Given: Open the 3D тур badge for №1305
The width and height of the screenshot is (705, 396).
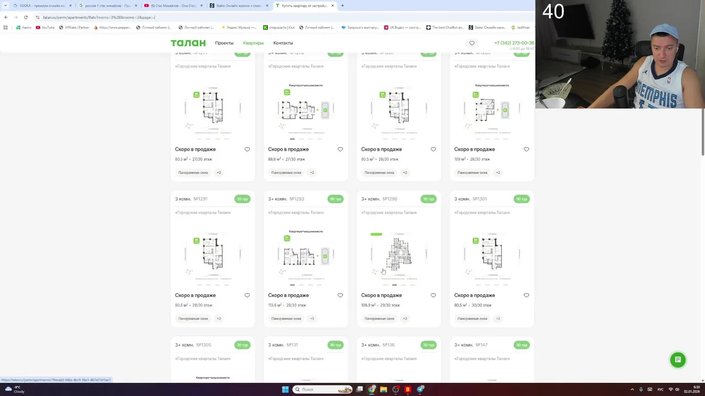Looking at the screenshot, I should 242,345.
